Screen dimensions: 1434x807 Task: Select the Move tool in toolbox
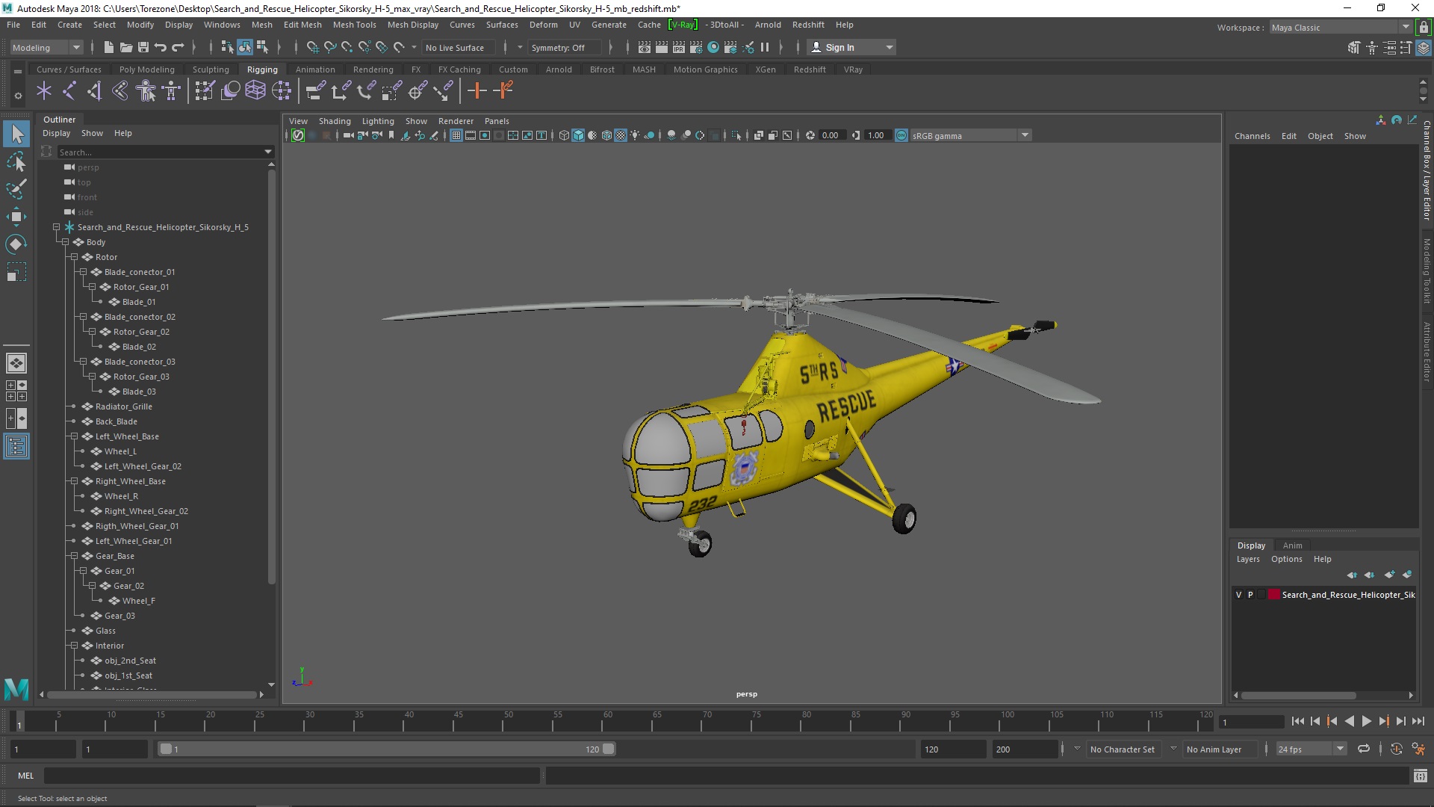coord(16,217)
